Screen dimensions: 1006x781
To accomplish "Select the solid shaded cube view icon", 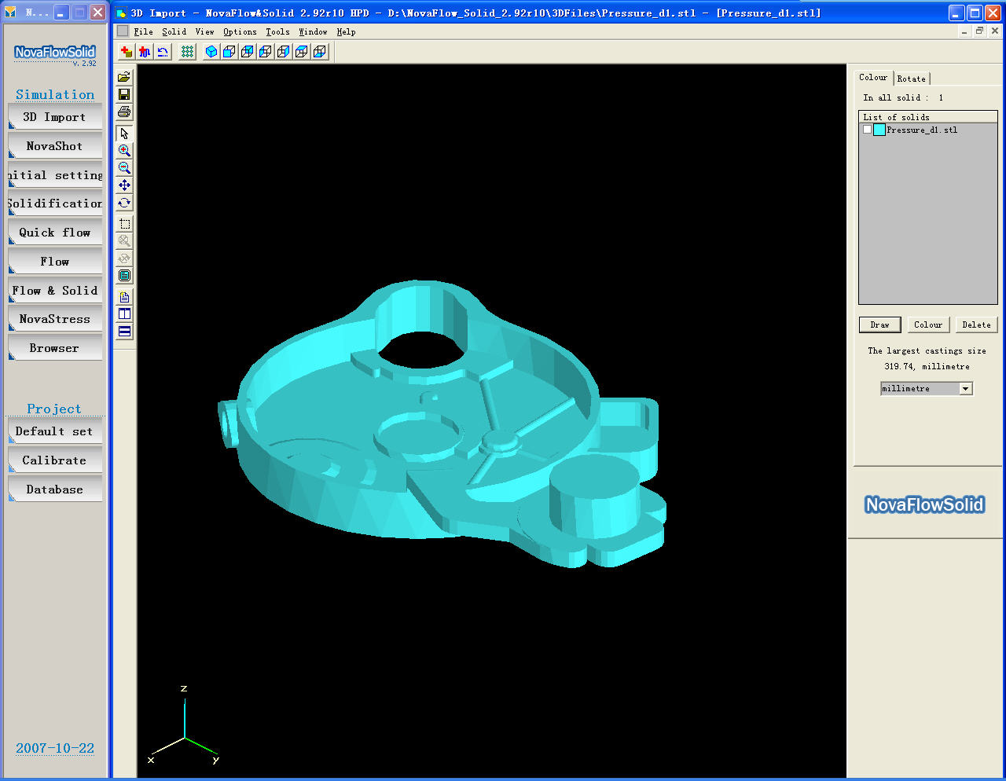I will tap(211, 52).
